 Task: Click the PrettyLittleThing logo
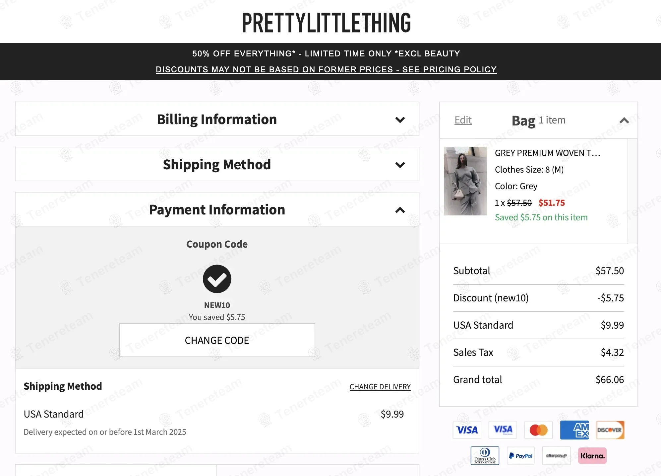coord(326,23)
